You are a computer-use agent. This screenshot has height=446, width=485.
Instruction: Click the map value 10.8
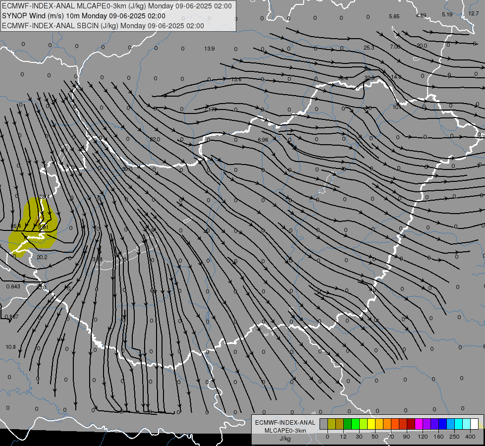point(10,347)
